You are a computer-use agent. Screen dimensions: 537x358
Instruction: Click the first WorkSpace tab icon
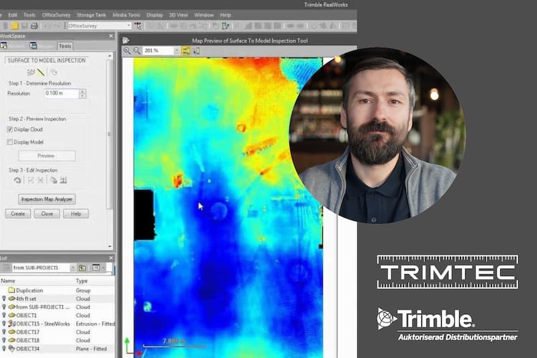pyautogui.click(x=4, y=46)
